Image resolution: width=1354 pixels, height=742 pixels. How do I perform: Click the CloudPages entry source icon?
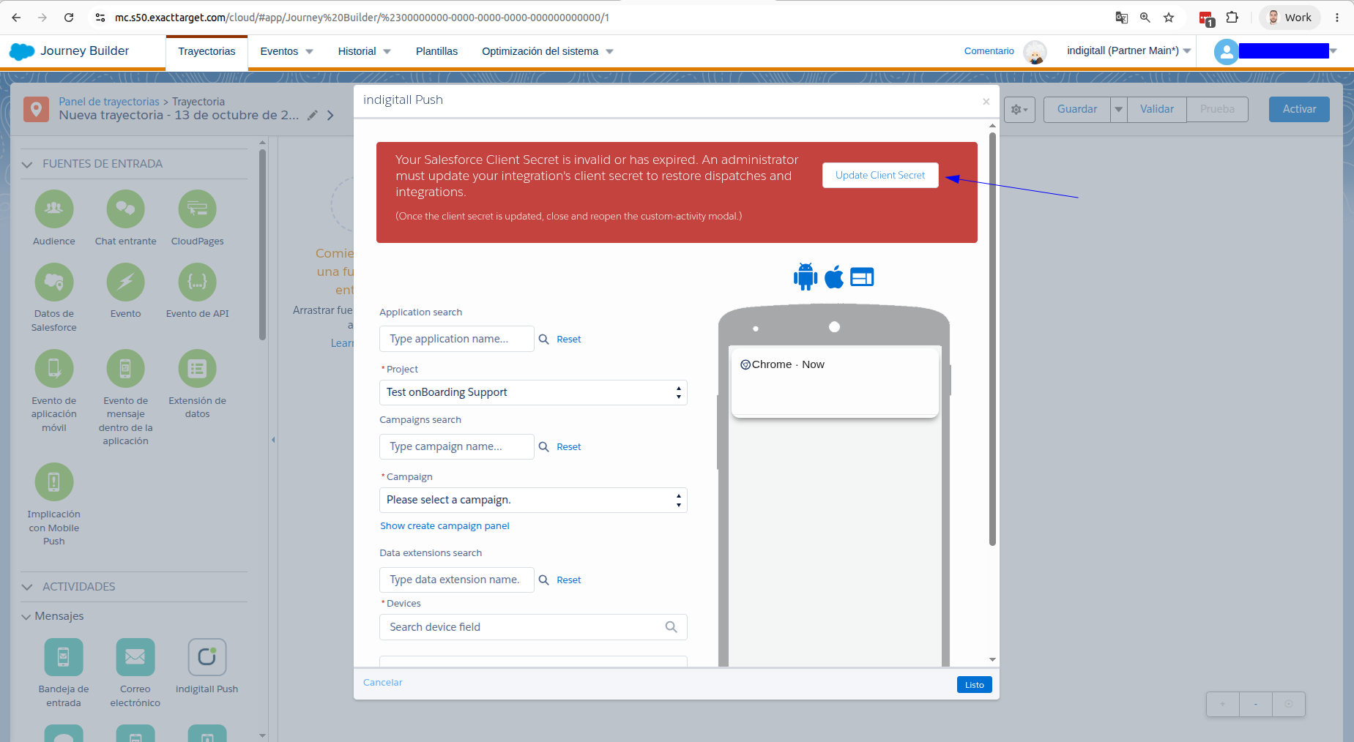click(198, 209)
